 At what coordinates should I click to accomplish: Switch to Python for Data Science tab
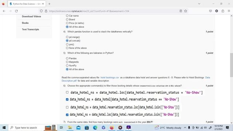(x=27, y=4)
